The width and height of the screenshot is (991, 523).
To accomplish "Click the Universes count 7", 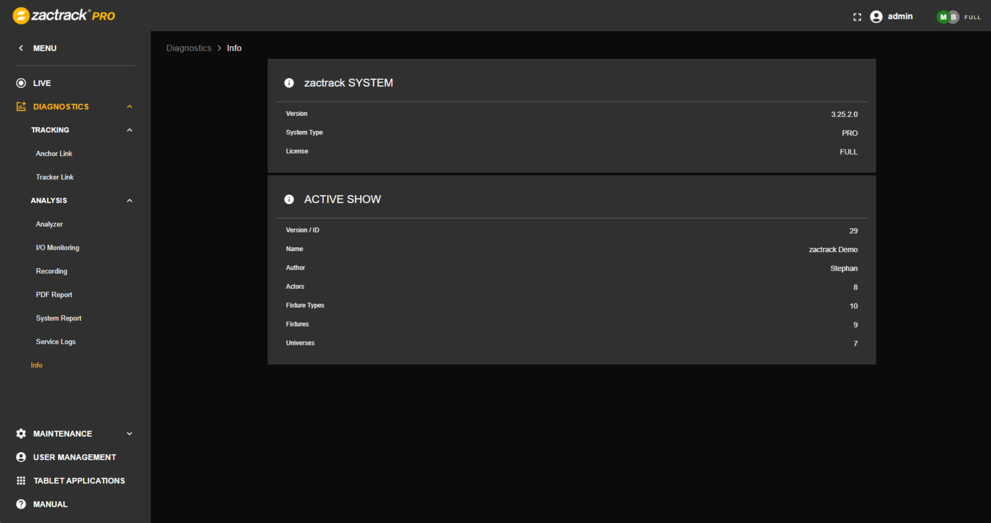I will pos(855,343).
